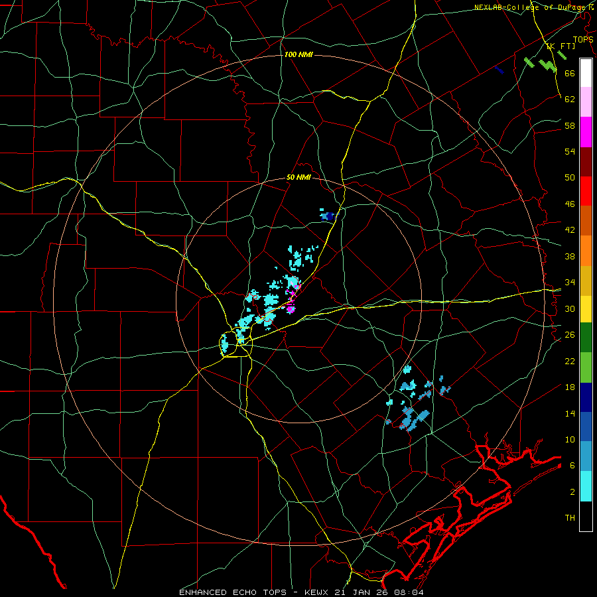Click the navy echo cell near the 50 NMI label
This screenshot has width=597, height=597.
[x=329, y=216]
